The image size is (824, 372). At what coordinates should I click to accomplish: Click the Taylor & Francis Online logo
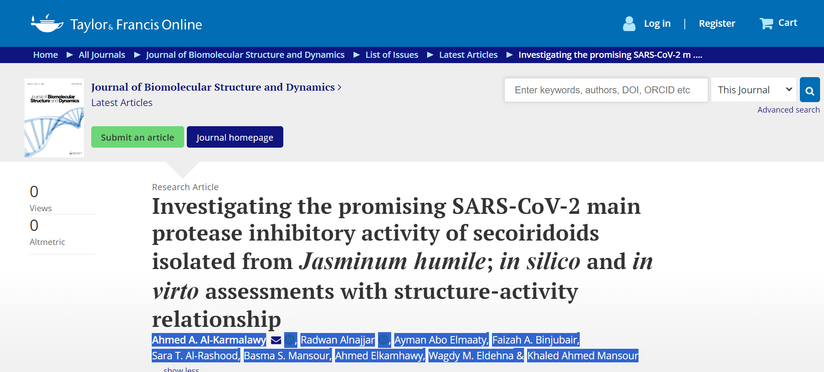116,24
